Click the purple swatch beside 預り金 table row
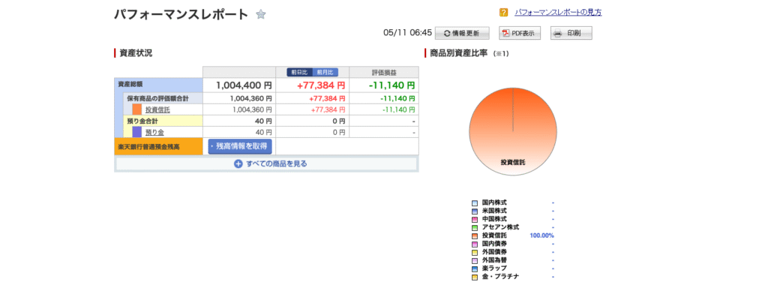The width and height of the screenshot is (768, 288). coord(136,132)
